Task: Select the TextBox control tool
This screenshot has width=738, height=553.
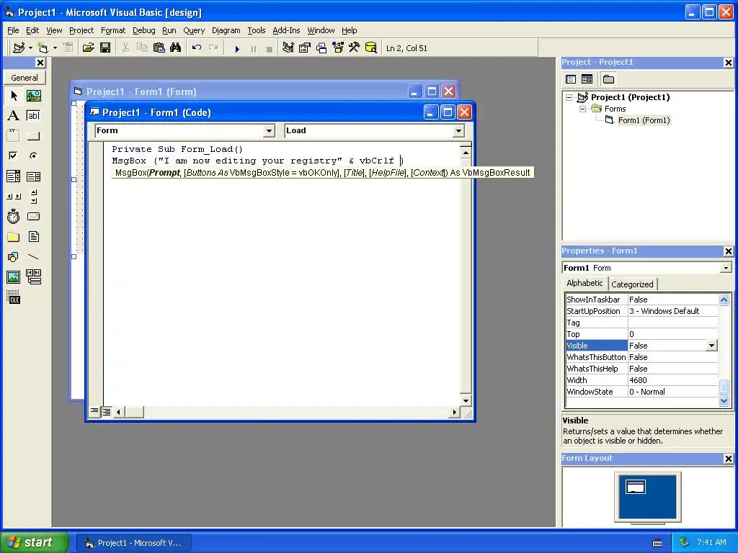Action: [33, 116]
